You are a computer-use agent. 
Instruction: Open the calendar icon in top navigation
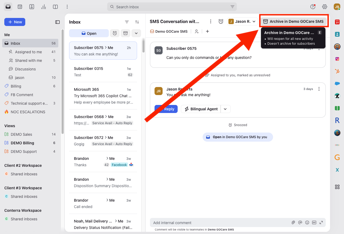point(20,7)
